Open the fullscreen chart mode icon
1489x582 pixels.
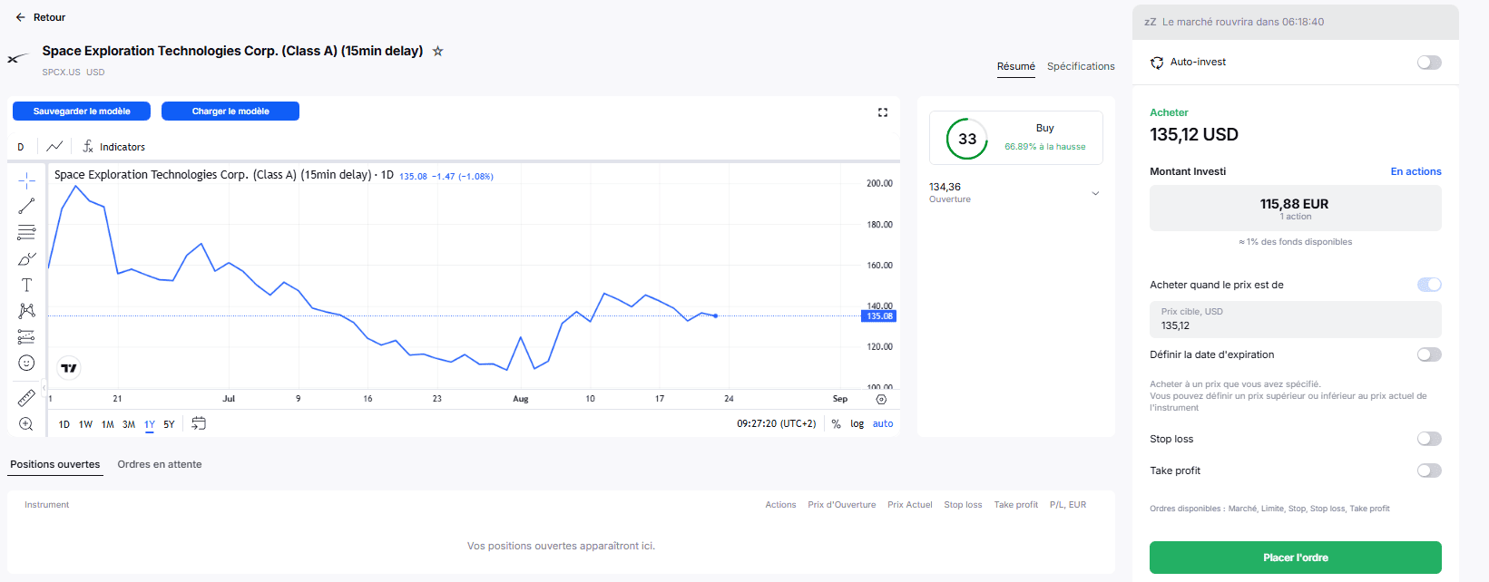click(883, 112)
